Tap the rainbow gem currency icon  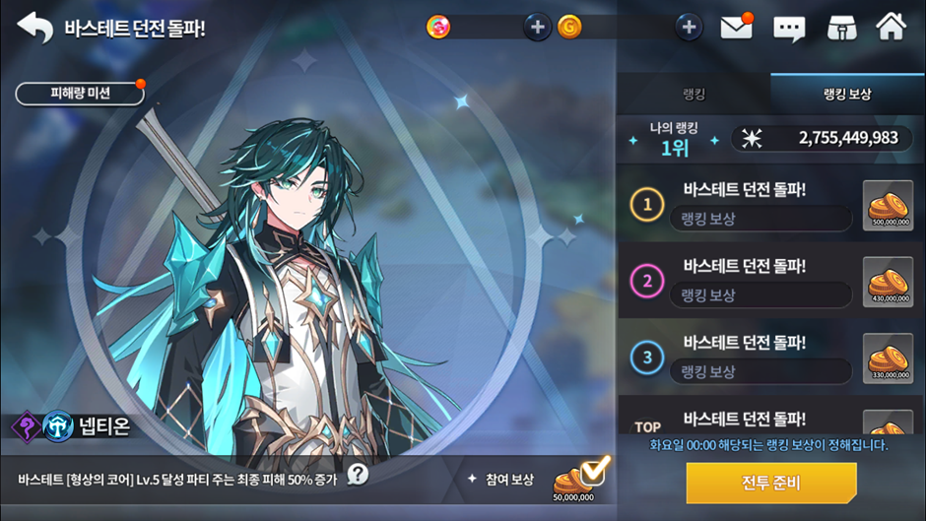[x=438, y=28]
